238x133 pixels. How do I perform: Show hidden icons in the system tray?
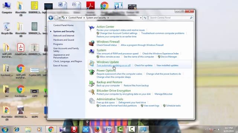(x=206, y=129)
